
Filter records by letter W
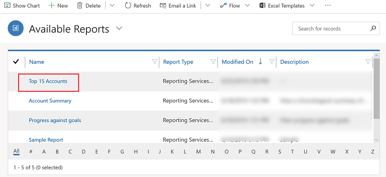tap(333, 152)
